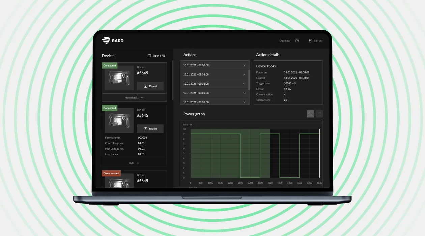The height and width of the screenshot is (236, 425).
Task: Expand the second entry in the Actions list
Action: point(215,75)
